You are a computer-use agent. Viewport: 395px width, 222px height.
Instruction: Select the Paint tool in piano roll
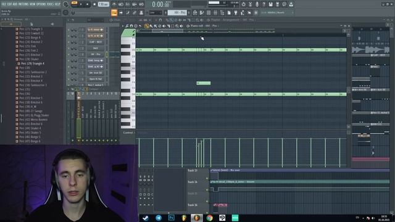click(151, 26)
